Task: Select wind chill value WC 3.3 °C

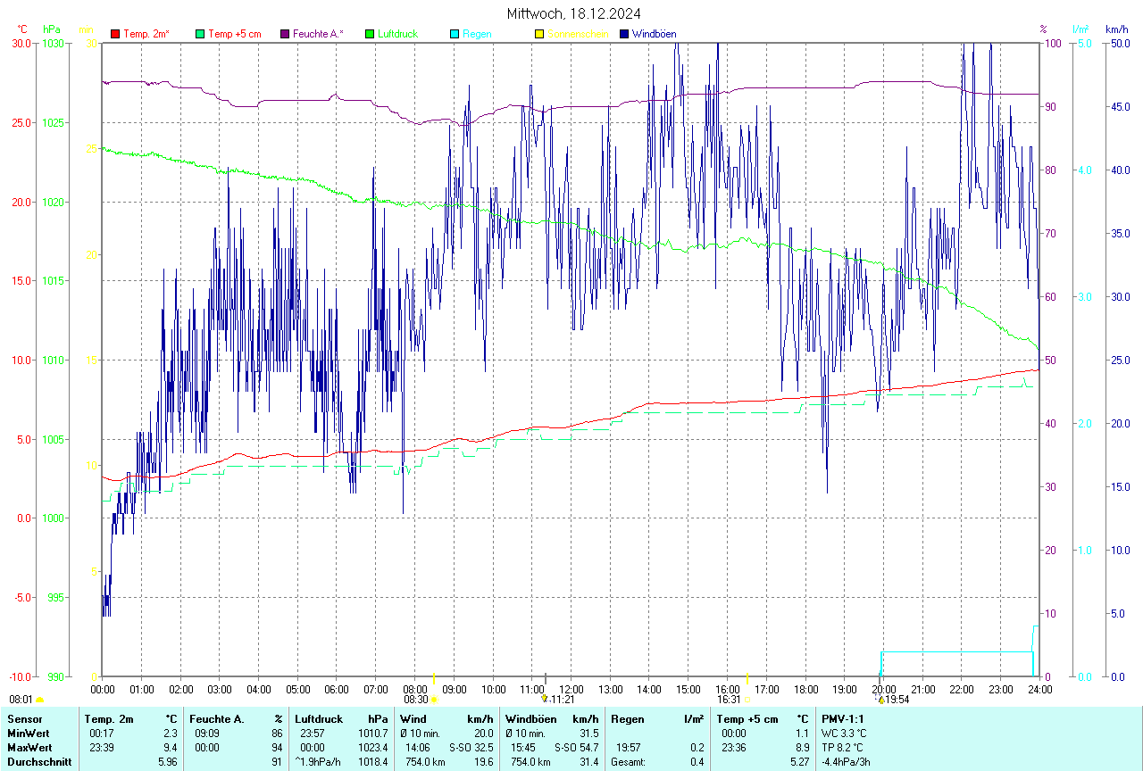Action: click(x=845, y=733)
